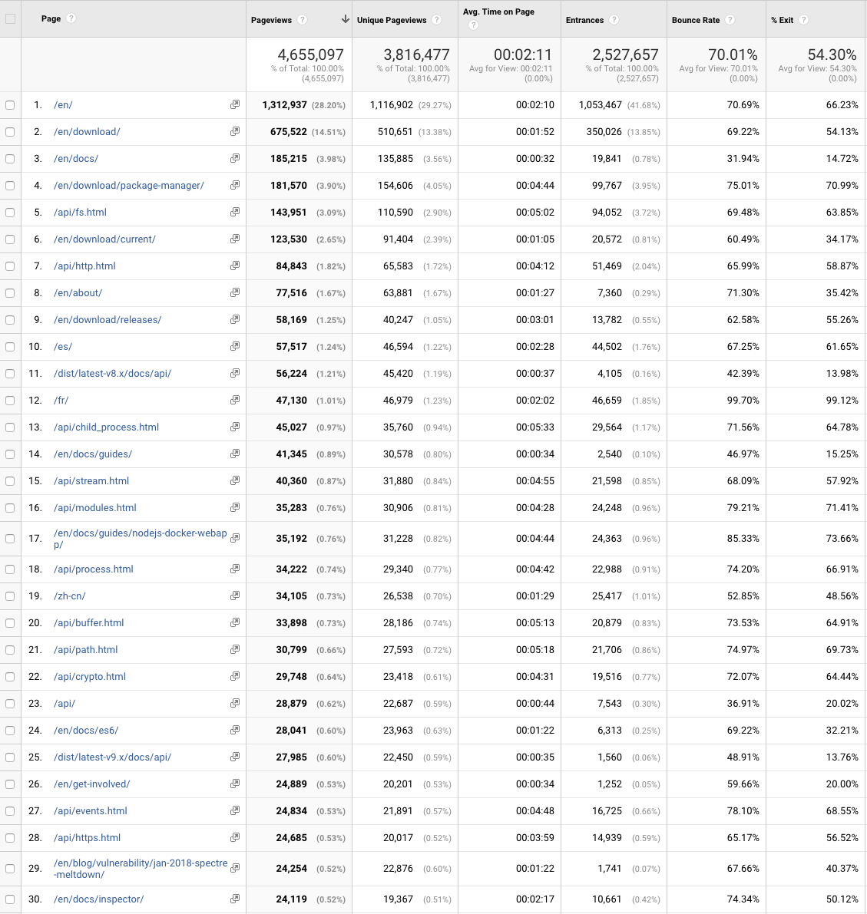
Task: Click external icon for /en/docs/guides/nodejs-docker-webapp/
Action: (x=234, y=538)
